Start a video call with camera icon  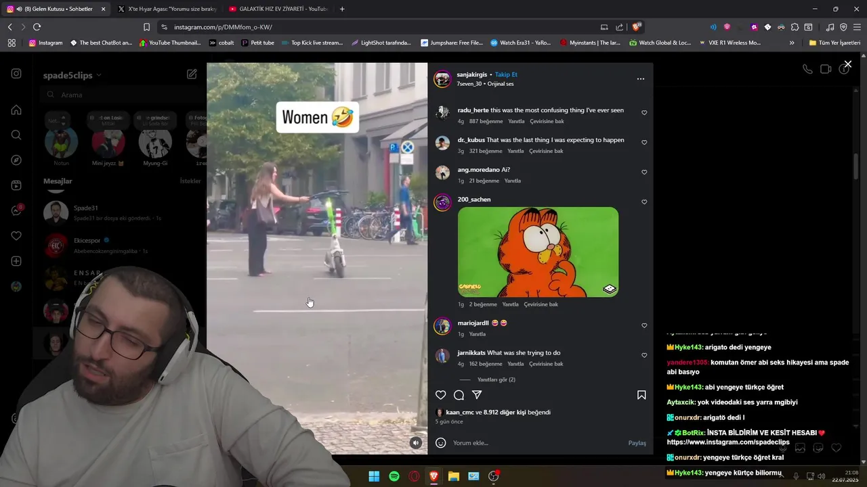point(826,69)
